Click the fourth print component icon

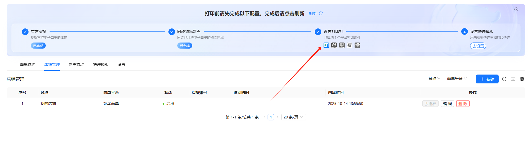350,45
